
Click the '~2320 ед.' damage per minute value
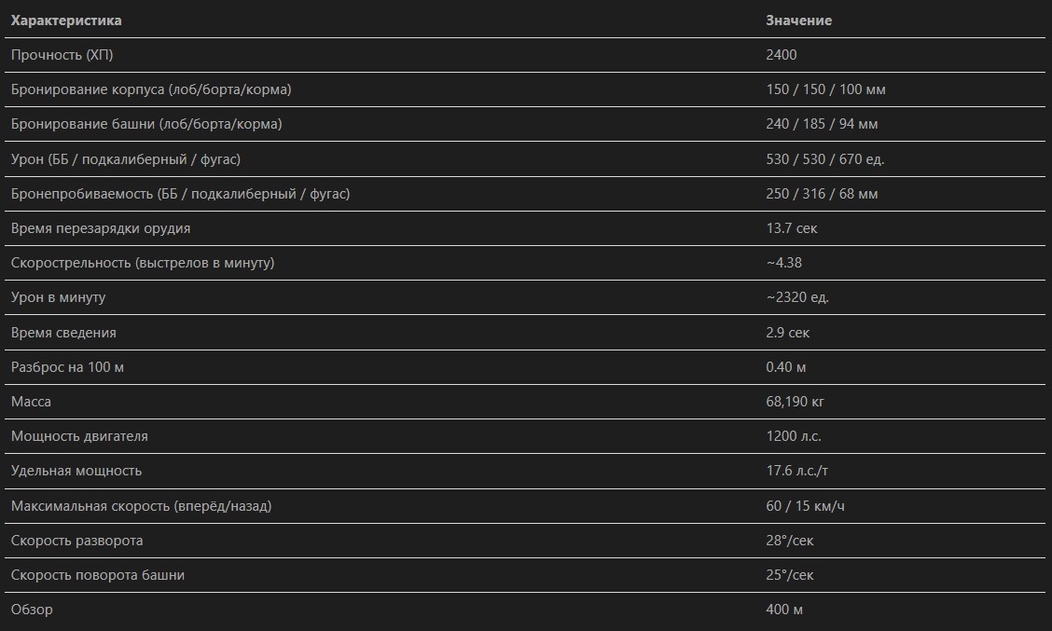click(x=797, y=297)
